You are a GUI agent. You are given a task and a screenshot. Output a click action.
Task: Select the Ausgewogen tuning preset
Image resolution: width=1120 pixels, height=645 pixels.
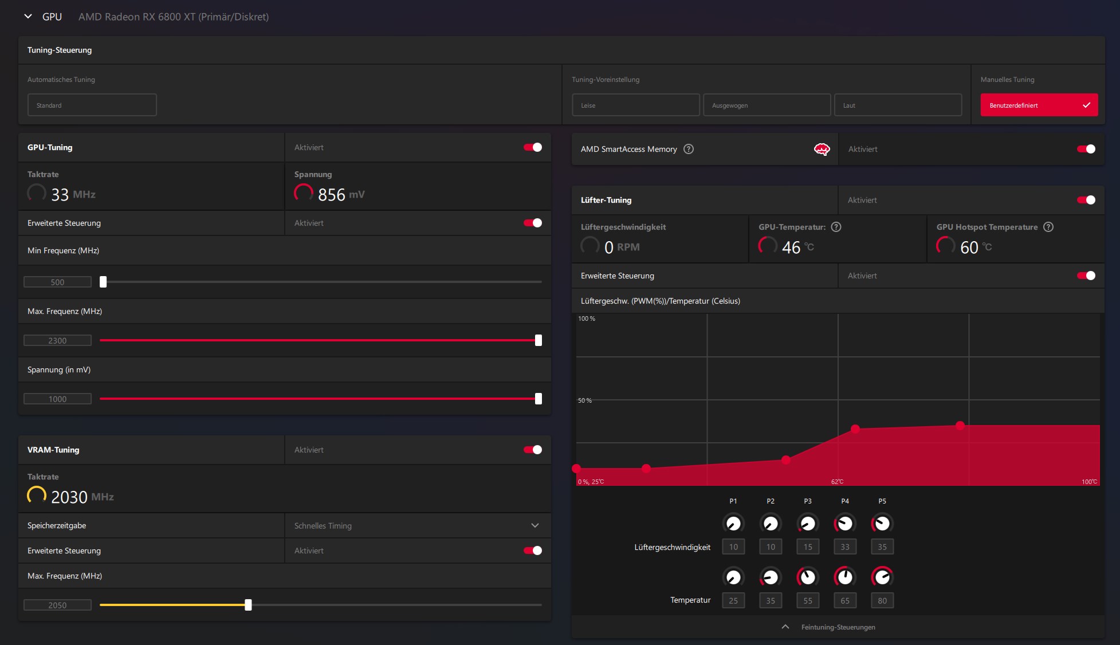[x=767, y=105]
